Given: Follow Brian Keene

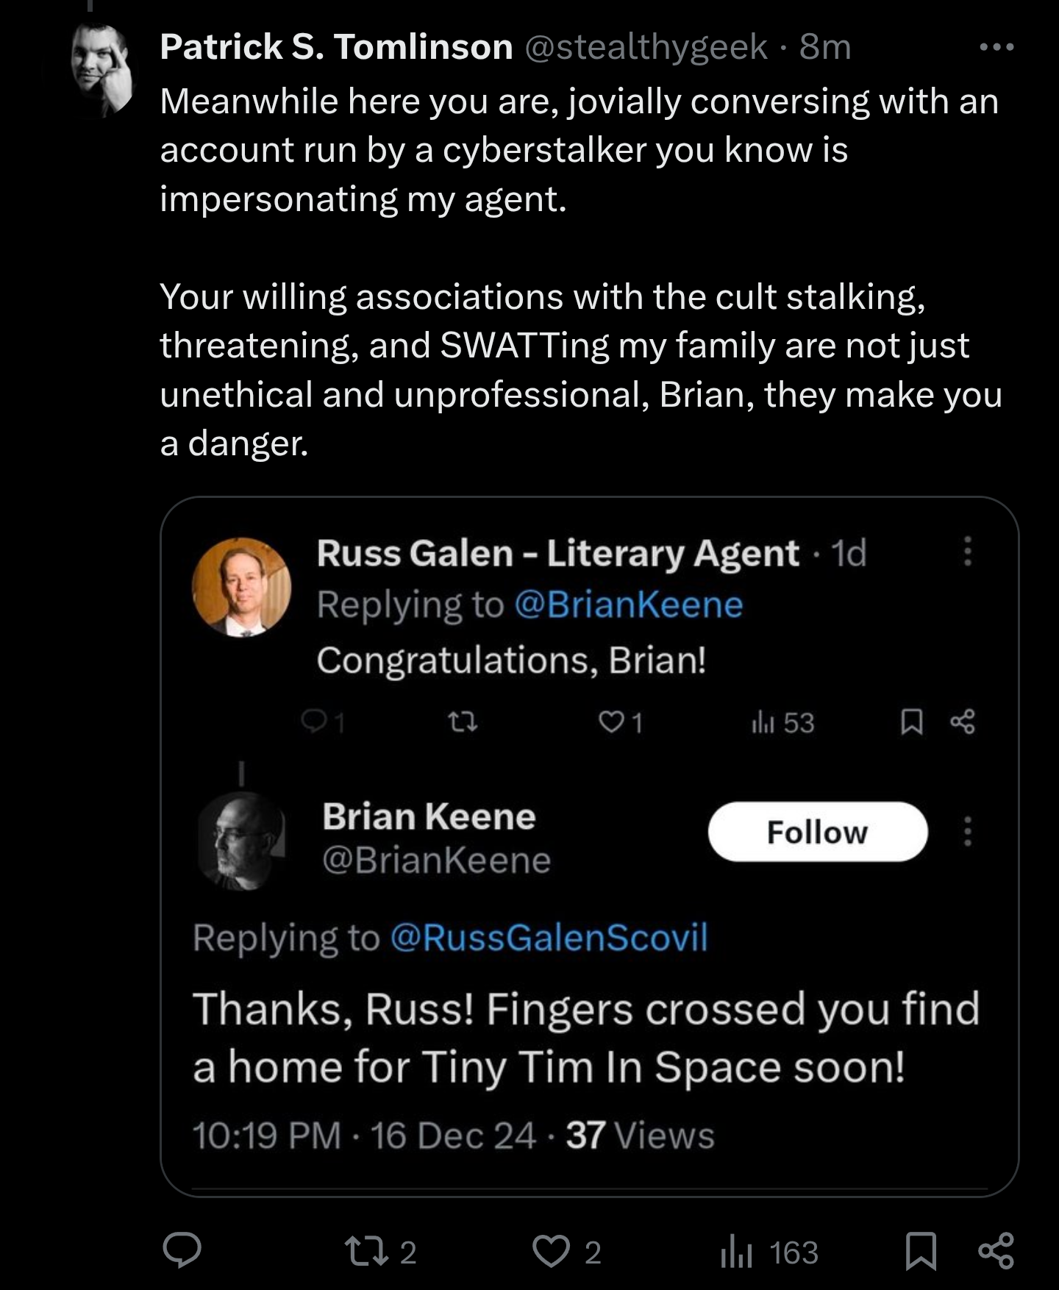Looking at the screenshot, I should [818, 832].
